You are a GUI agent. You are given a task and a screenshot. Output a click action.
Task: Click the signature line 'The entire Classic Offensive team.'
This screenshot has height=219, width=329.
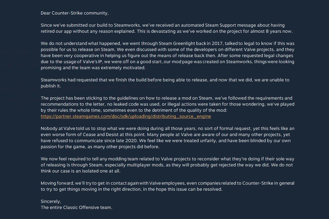[x=76, y=207]
